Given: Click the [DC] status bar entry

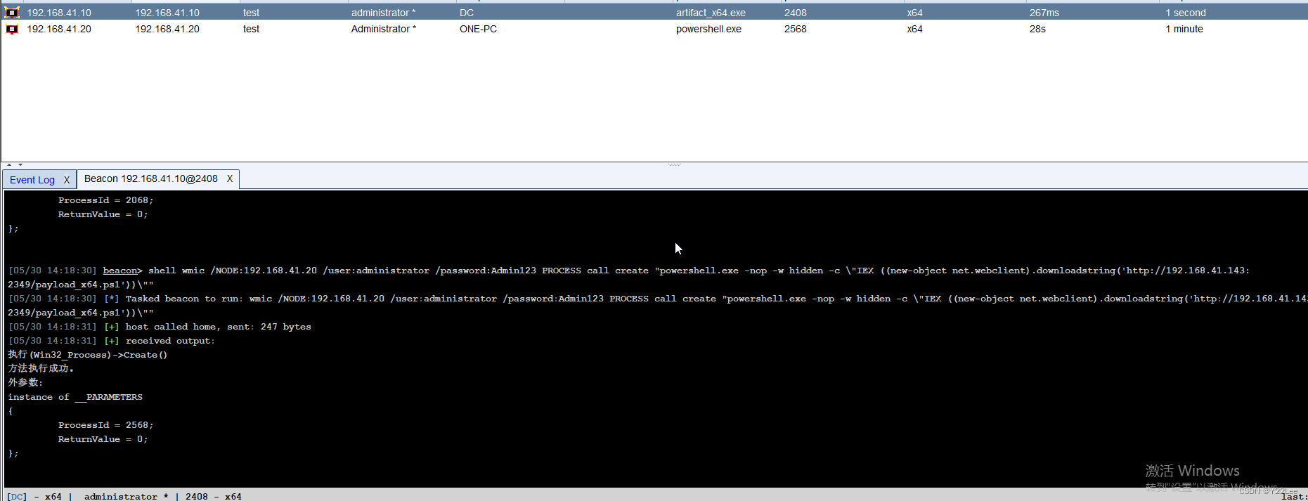Looking at the screenshot, I should 17,496.
